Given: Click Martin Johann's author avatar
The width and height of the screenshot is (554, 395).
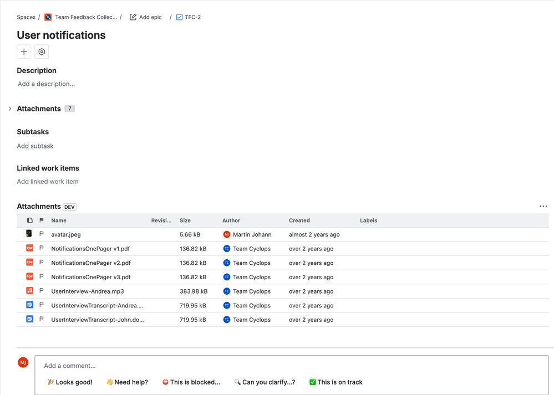Looking at the screenshot, I should [227, 234].
